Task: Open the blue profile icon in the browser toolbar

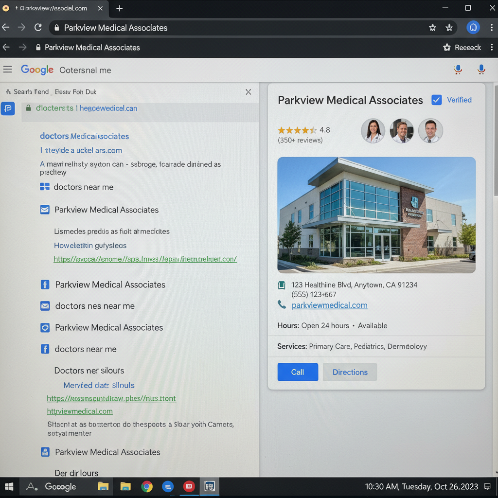Action: [473, 28]
